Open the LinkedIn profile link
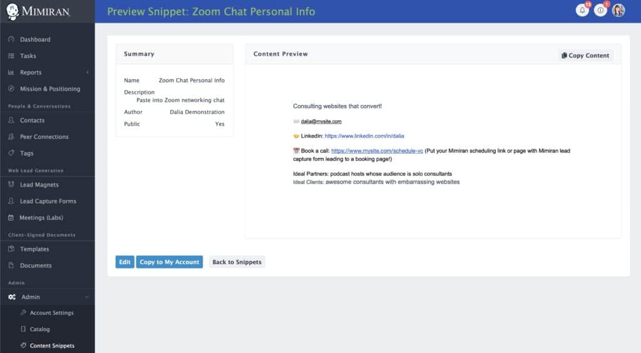Viewport: 641px width, 353px height. (x=364, y=136)
